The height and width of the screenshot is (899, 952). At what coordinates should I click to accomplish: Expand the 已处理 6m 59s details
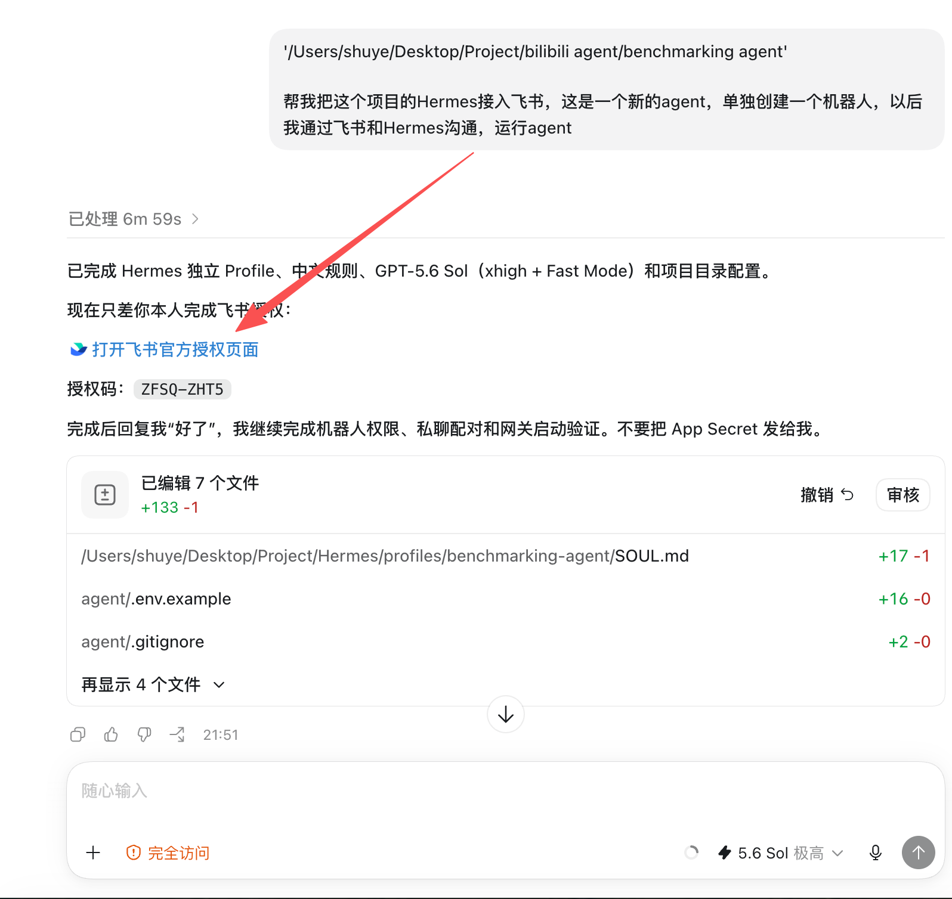click(x=134, y=219)
